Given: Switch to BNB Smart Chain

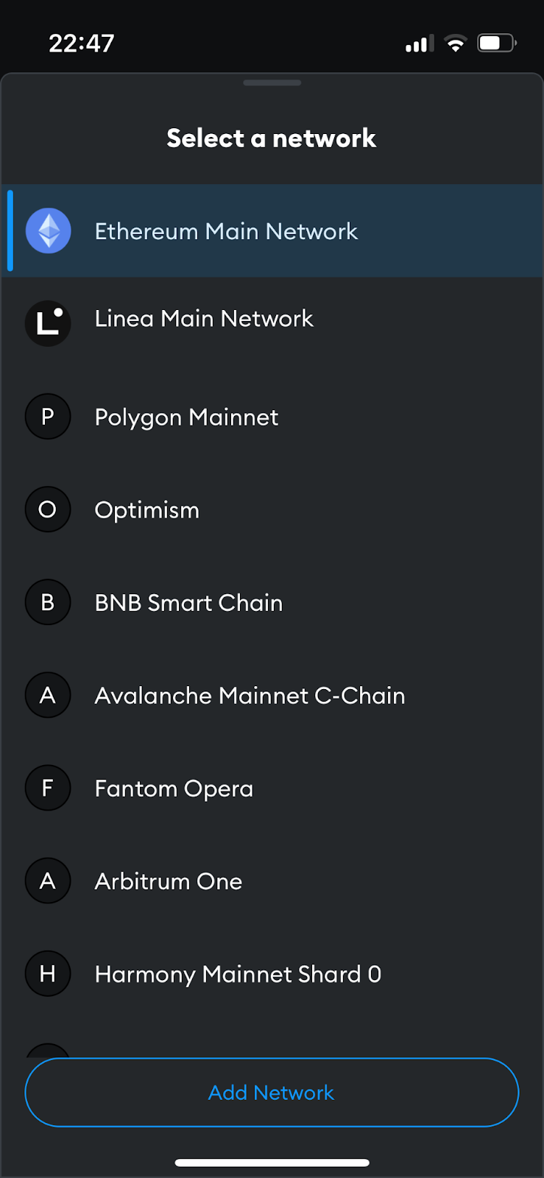Looking at the screenshot, I should (188, 603).
